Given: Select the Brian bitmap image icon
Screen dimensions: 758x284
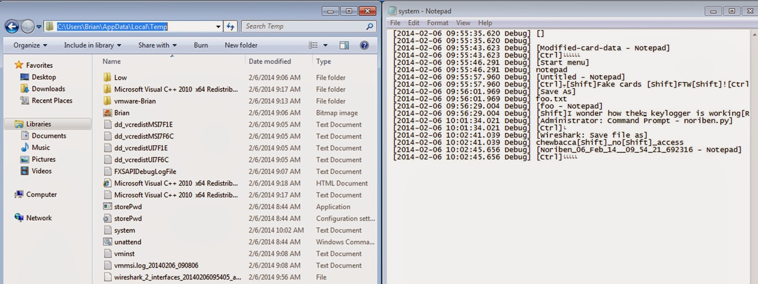Looking at the screenshot, I should (x=108, y=112).
